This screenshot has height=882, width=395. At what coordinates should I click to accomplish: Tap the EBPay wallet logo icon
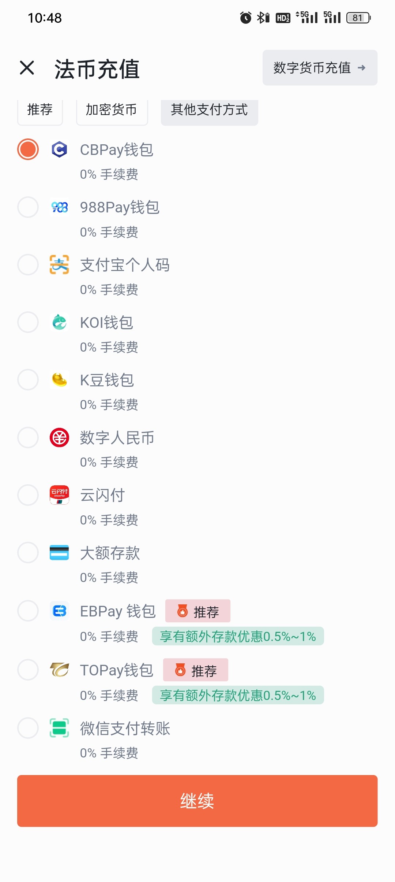[x=59, y=611]
